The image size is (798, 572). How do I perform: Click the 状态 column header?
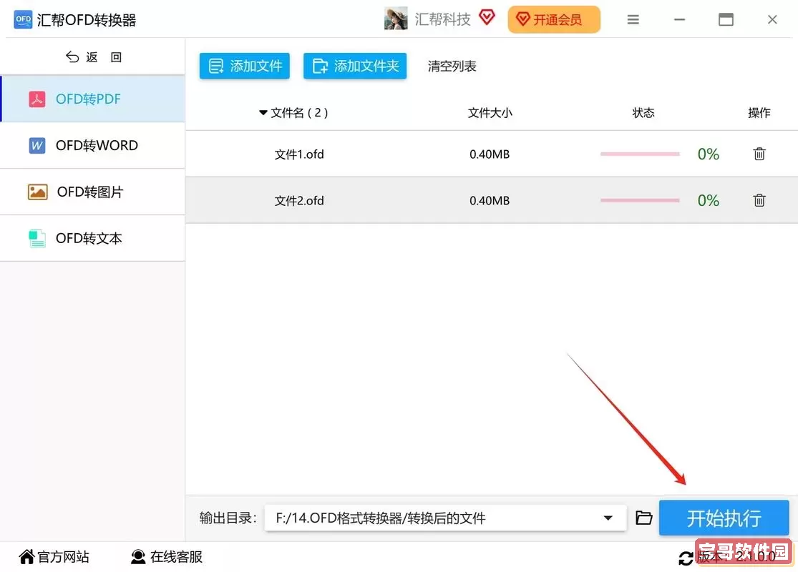[643, 113]
